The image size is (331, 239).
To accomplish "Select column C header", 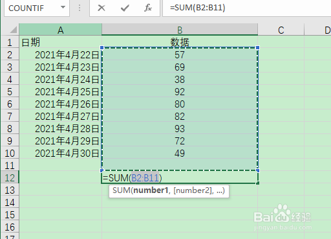I will [x=281, y=30].
